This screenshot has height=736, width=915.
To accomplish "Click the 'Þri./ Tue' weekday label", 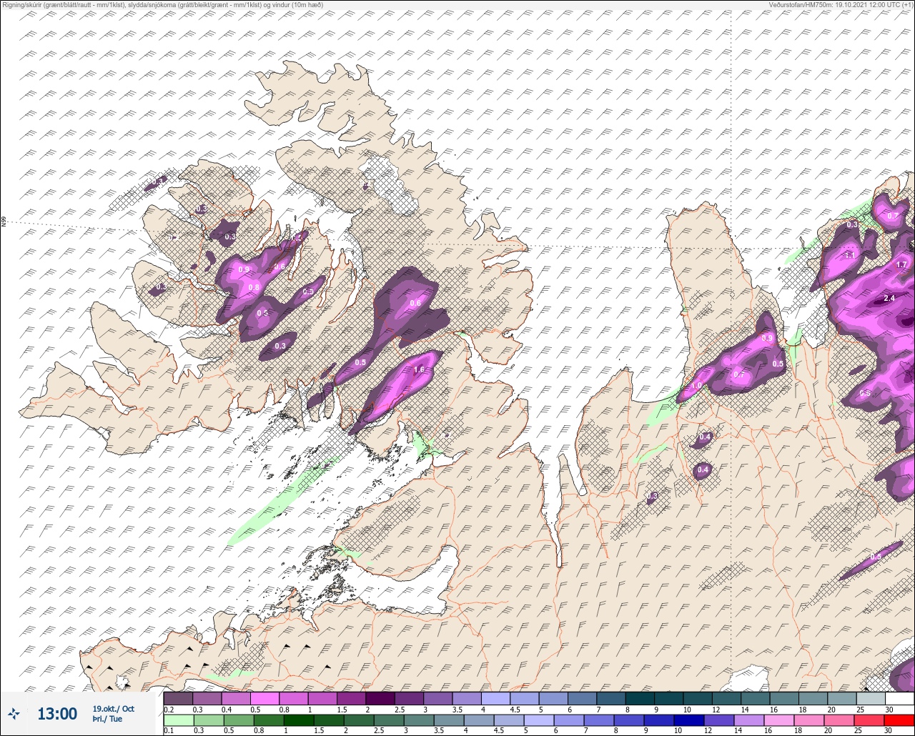I will (107, 720).
